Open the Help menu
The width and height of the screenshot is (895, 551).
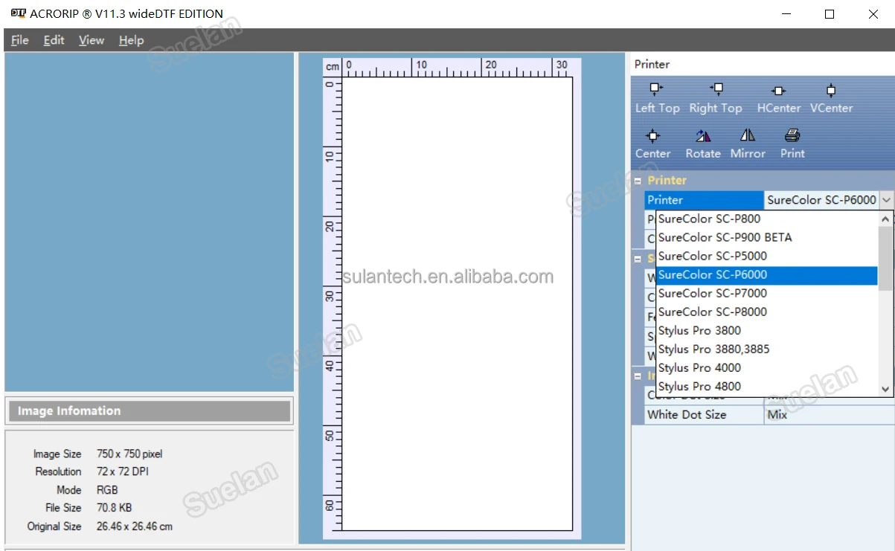click(x=131, y=40)
